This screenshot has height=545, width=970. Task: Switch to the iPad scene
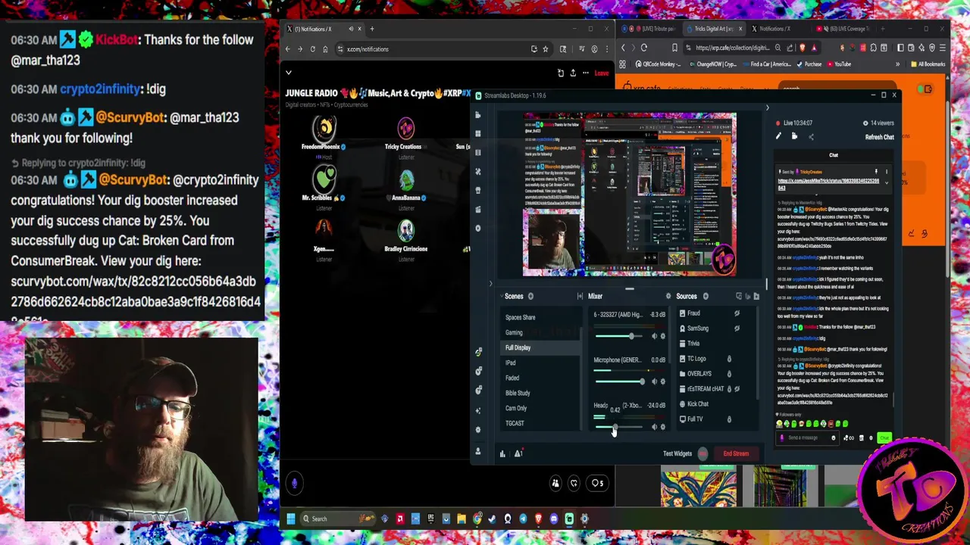511,363
